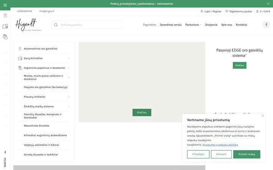The width and height of the screenshot is (273, 170).
Task: Expand Muilas, muilo putos rankoms arrow
Action: pos(69,77)
